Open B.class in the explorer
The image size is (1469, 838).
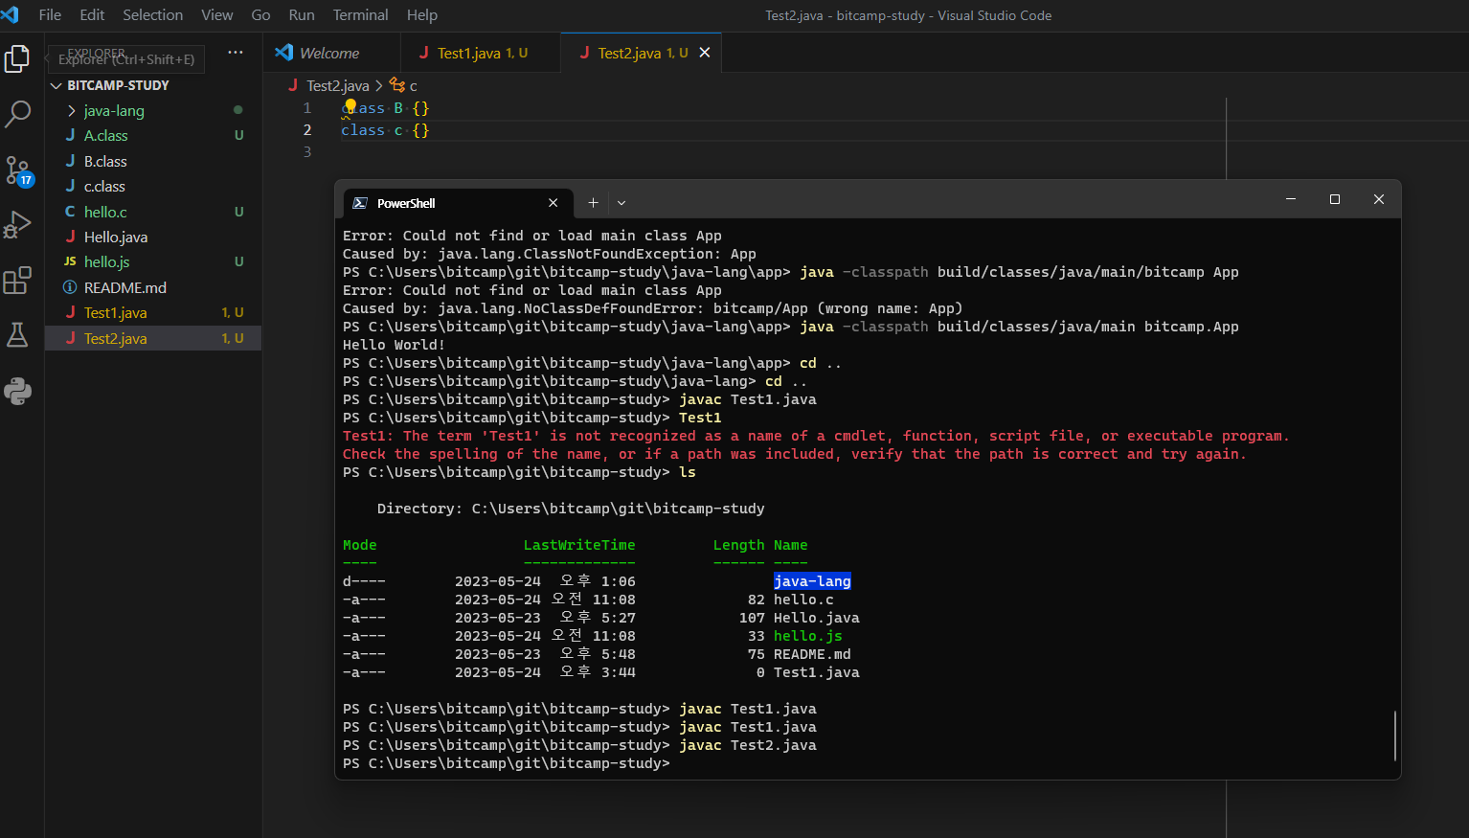point(153,161)
